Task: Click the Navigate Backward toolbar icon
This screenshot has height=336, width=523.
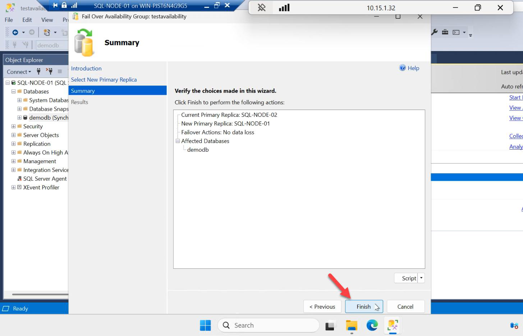Action: click(x=15, y=32)
